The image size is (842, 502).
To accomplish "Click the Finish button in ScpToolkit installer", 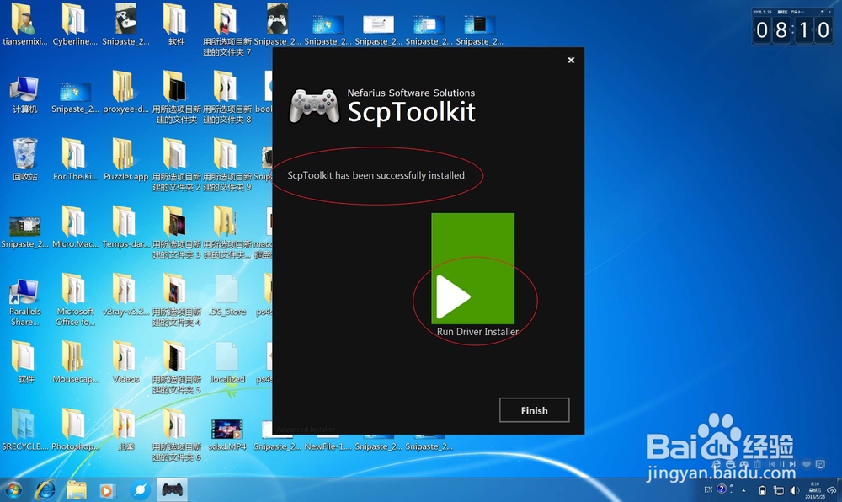I will (535, 410).
